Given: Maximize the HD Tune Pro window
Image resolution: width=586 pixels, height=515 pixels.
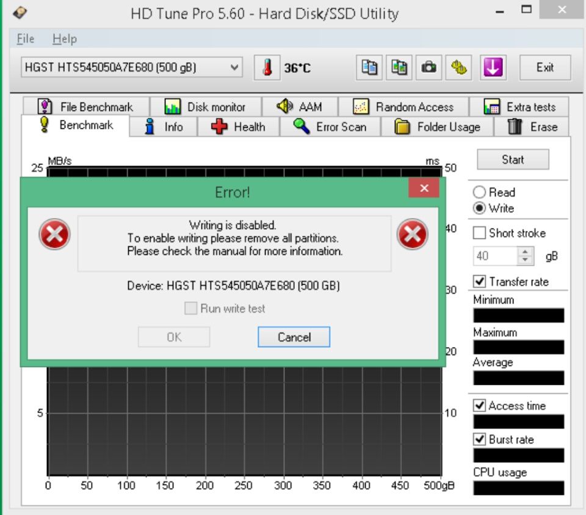Looking at the screenshot, I should (x=526, y=10).
